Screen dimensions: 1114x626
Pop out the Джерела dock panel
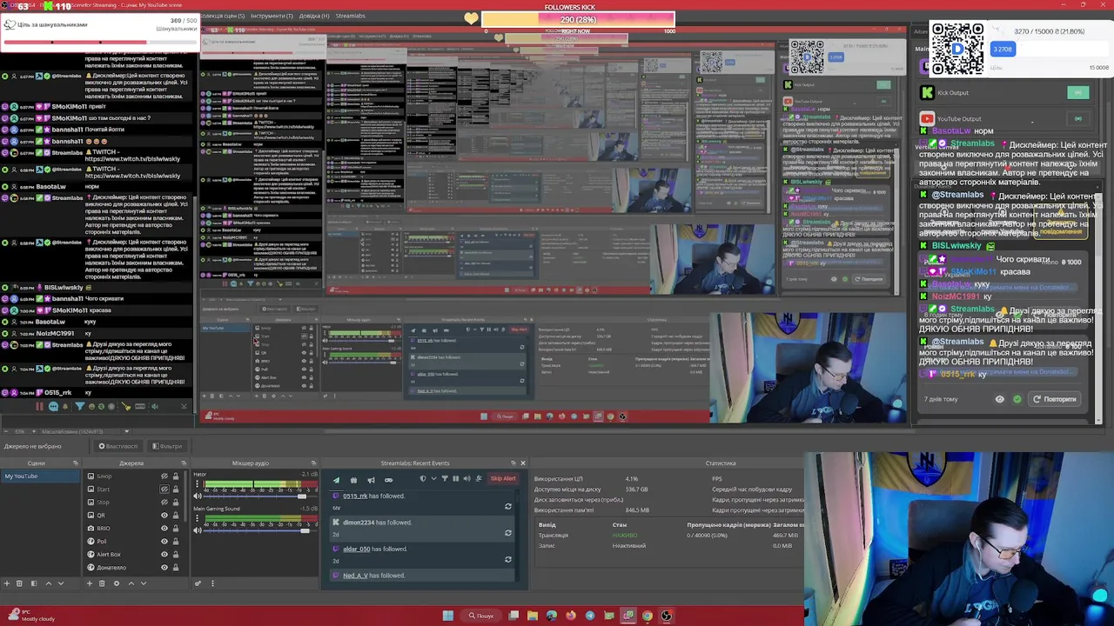point(184,463)
